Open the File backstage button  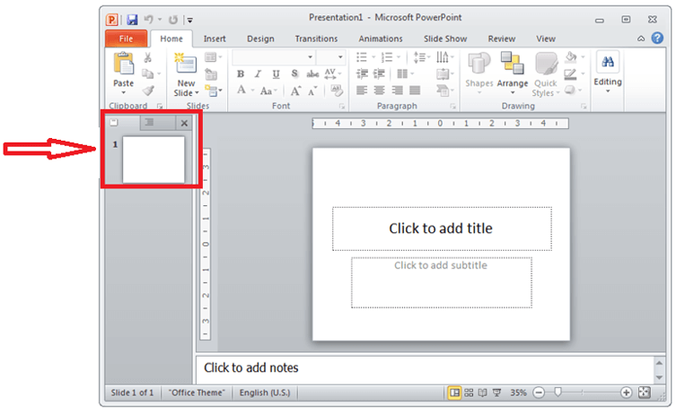[126, 39]
